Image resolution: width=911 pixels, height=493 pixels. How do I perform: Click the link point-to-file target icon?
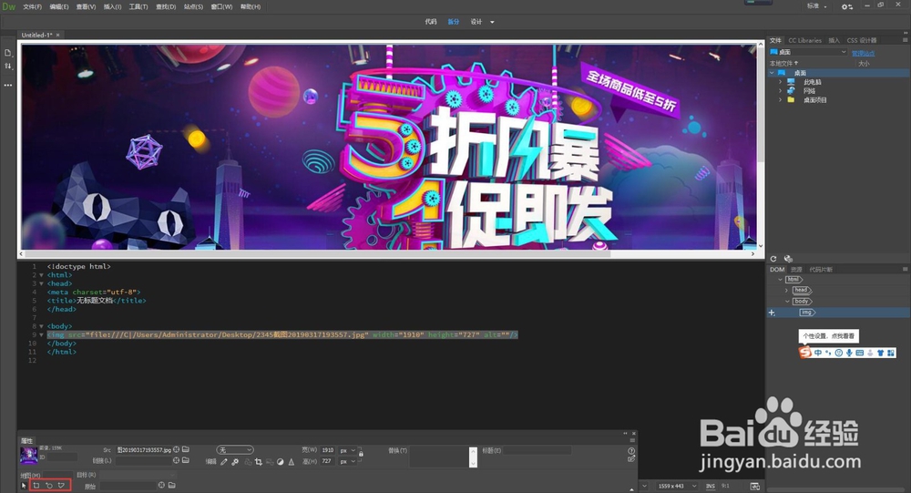pyautogui.click(x=177, y=460)
